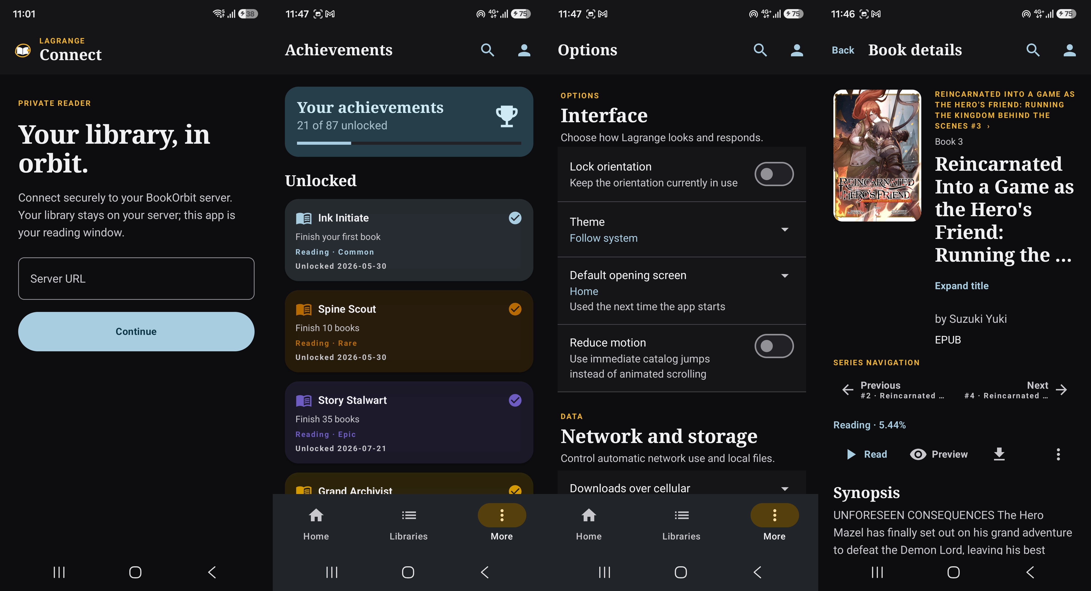Toggle Reduce motion switch
This screenshot has height=591, width=1091.
[x=774, y=346]
